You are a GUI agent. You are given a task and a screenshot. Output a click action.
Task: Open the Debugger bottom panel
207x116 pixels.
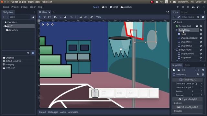(x=53, y=112)
